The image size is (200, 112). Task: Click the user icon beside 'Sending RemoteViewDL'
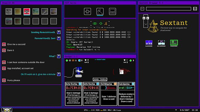point(59,32)
